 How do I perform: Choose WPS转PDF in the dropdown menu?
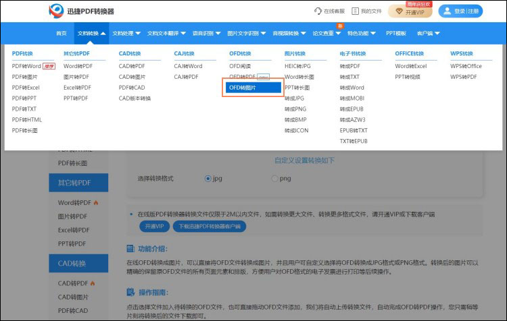tap(464, 77)
